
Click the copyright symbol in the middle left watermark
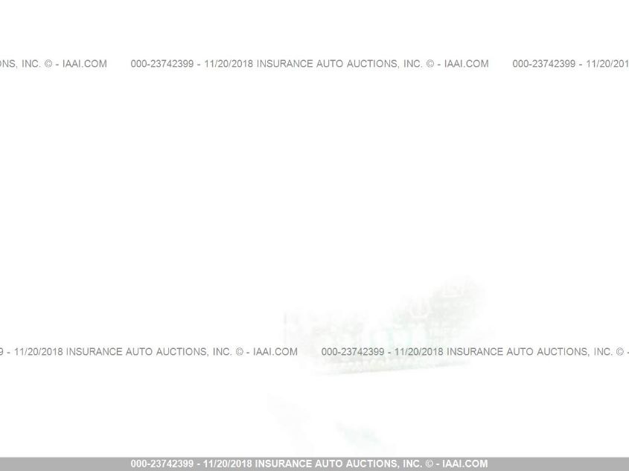tap(239, 352)
